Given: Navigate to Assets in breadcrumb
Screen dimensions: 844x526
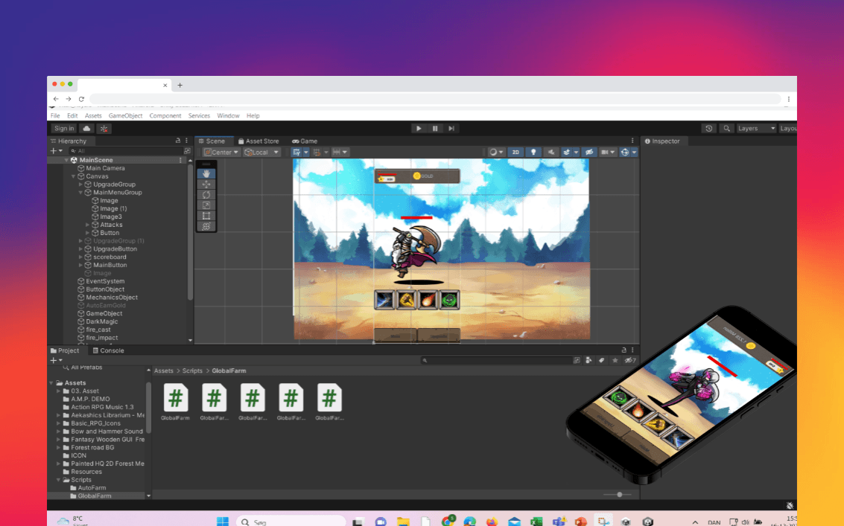Looking at the screenshot, I should 164,371.
